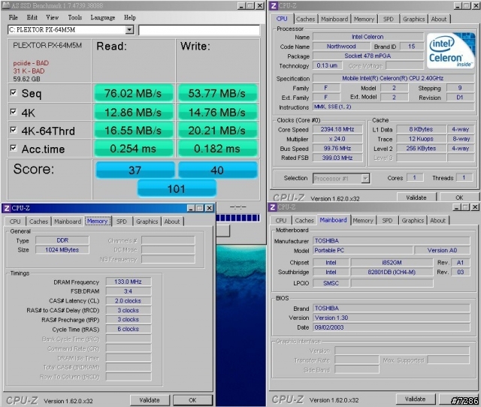Viewport: 481px width, 407px height.
Task: Click the write access time 0.182 ms
Action: click(217, 149)
